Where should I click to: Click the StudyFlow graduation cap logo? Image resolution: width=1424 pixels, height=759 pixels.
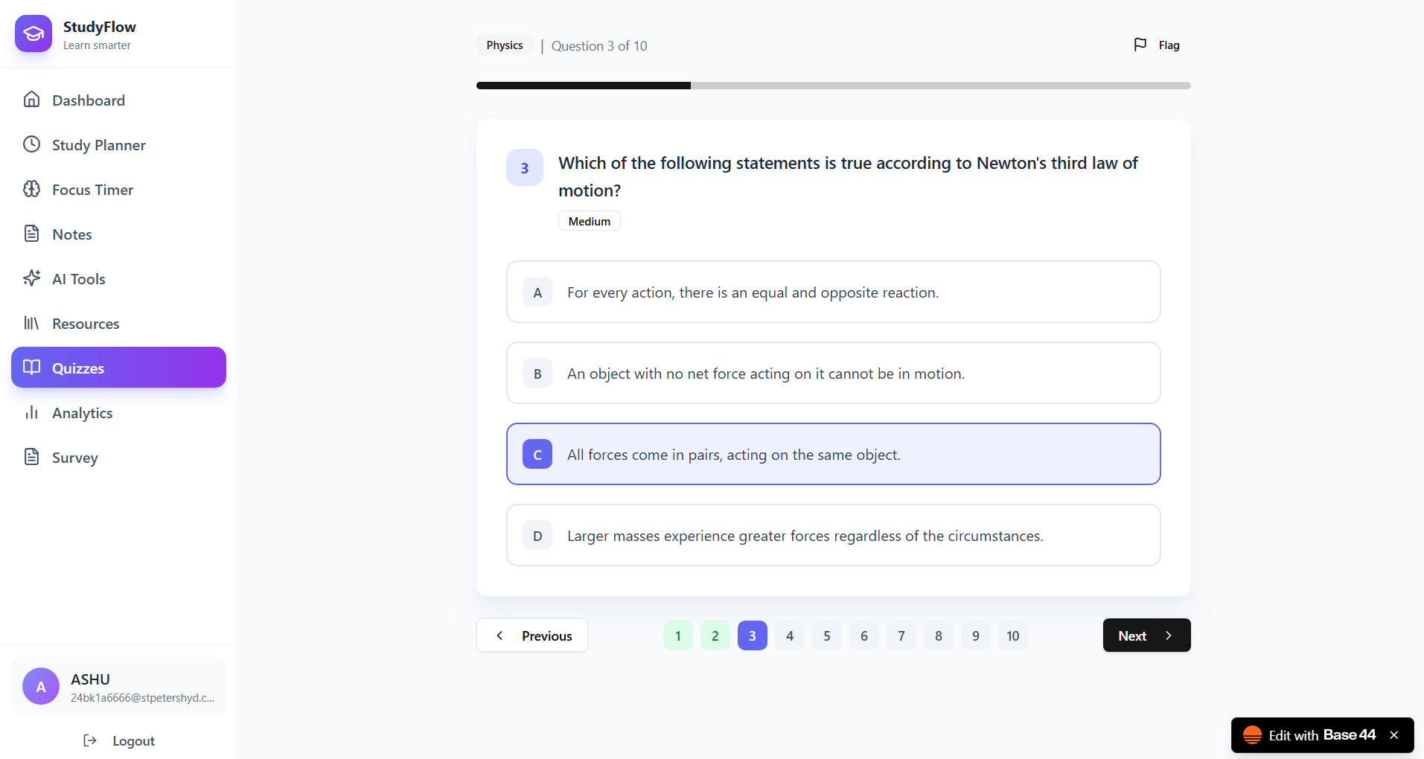pos(33,33)
